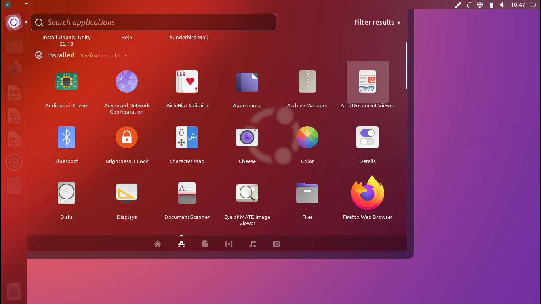
Task: Click the Dash vertical scrollbar
Action: pos(406,66)
